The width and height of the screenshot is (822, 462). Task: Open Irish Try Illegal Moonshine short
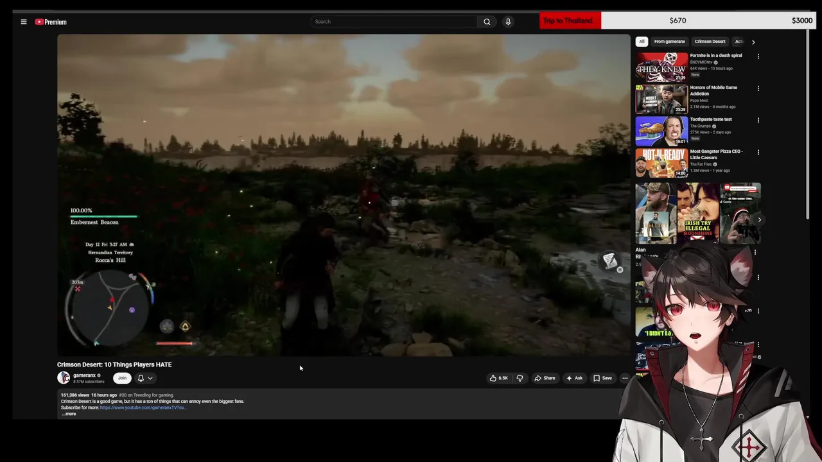tap(698, 213)
